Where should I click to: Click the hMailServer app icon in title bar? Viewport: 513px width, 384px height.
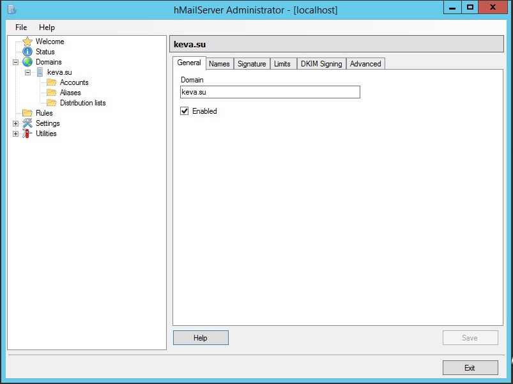click(11, 10)
